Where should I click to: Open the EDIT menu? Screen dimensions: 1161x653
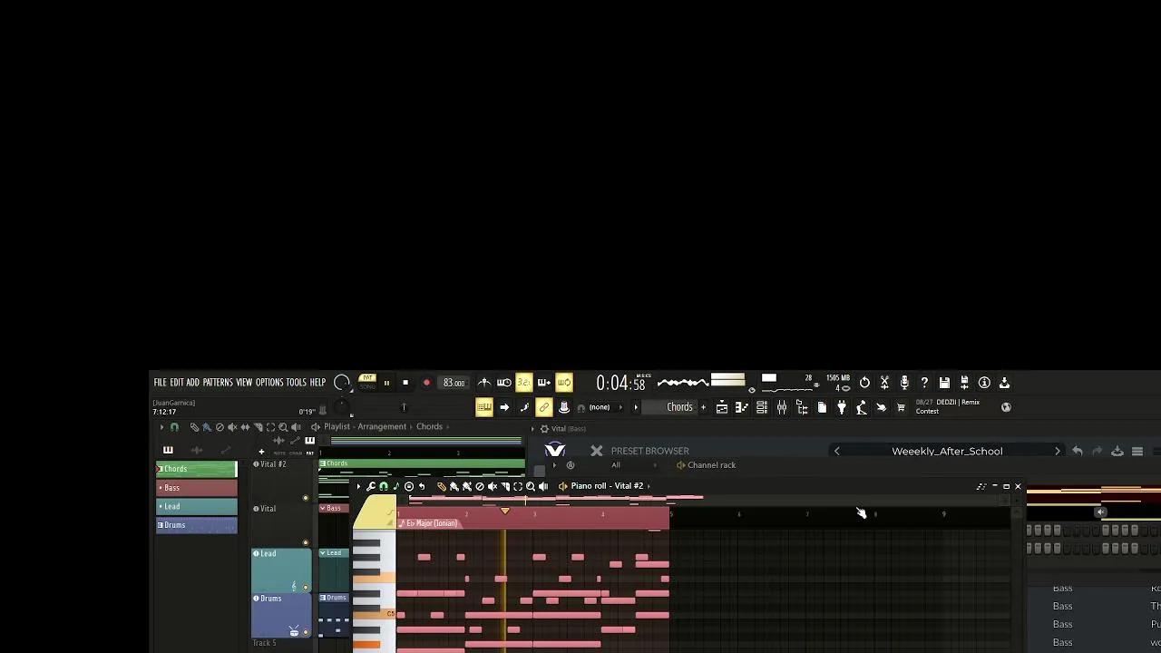[x=177, y=383]
